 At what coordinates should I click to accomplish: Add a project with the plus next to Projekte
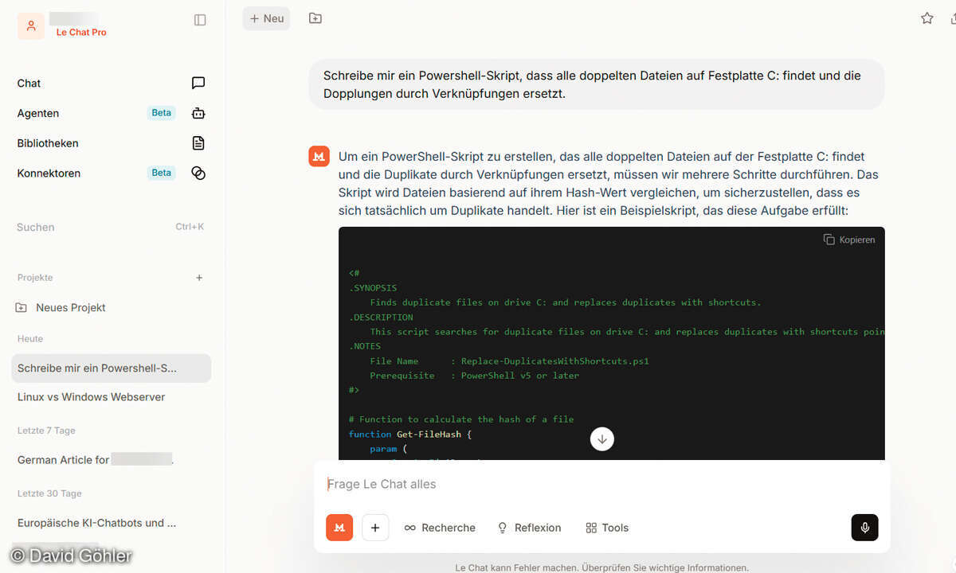coord(199,278)
